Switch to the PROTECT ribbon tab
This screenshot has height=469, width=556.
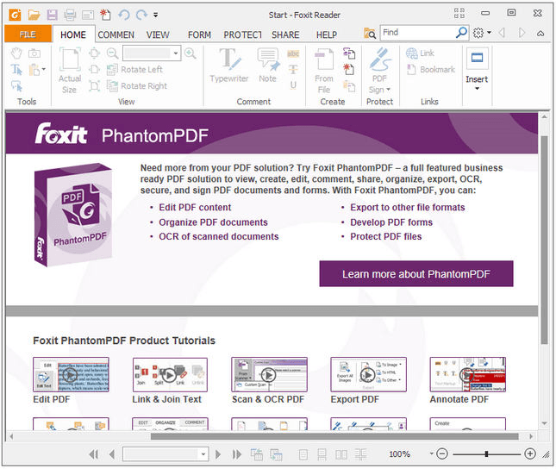tap(242, 34)
